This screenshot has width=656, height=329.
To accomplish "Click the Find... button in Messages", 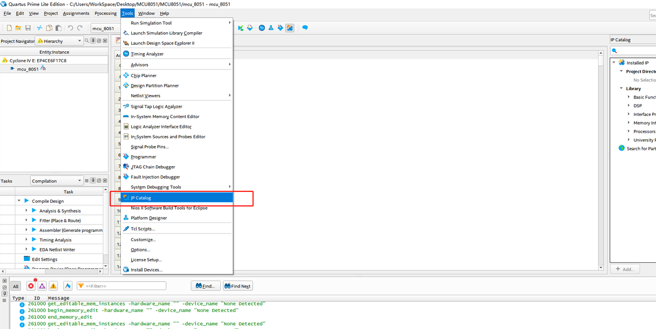I will (x=206, y=286).
